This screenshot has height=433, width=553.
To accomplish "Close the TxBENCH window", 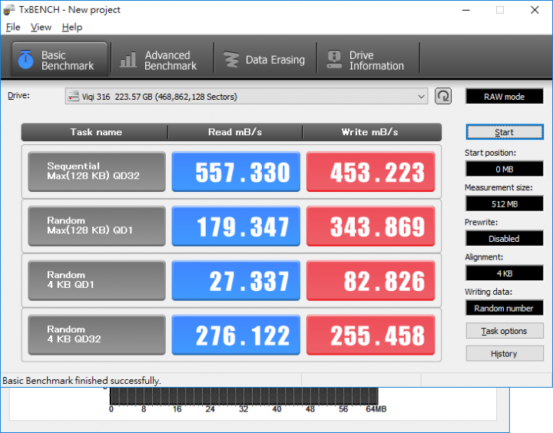I will [535, 10].
